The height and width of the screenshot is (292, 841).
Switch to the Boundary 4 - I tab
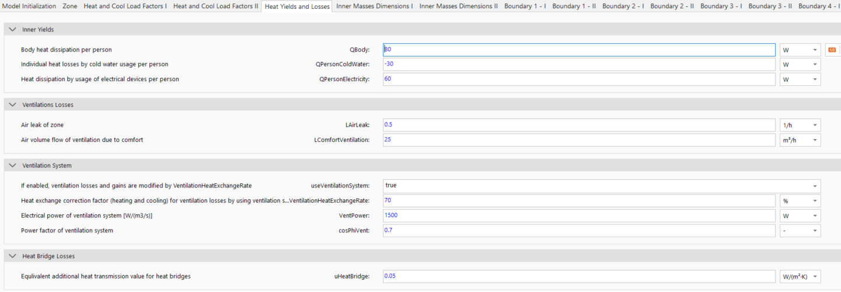tap(818, 6)
